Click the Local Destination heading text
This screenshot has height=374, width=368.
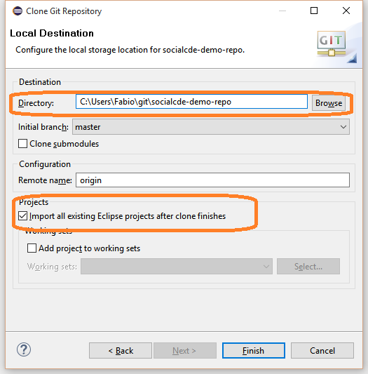point(52,33)
